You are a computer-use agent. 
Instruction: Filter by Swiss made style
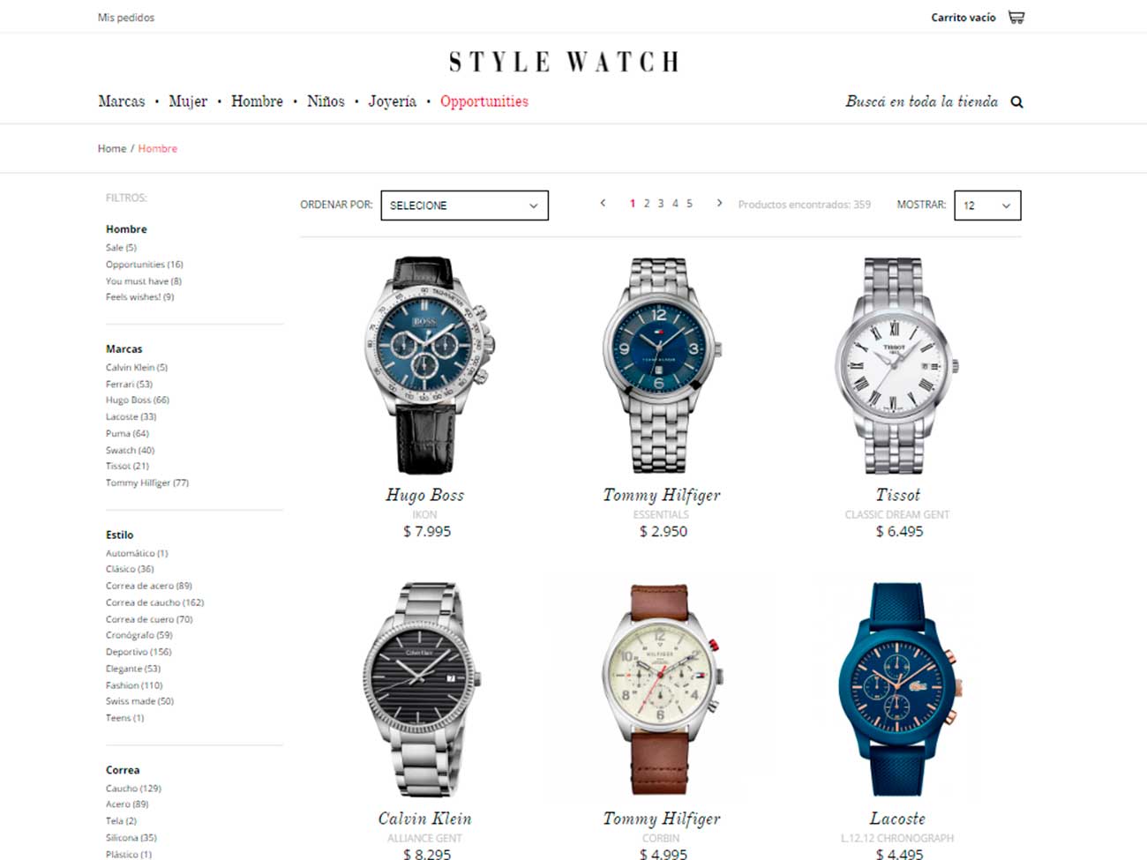(139, 701)
